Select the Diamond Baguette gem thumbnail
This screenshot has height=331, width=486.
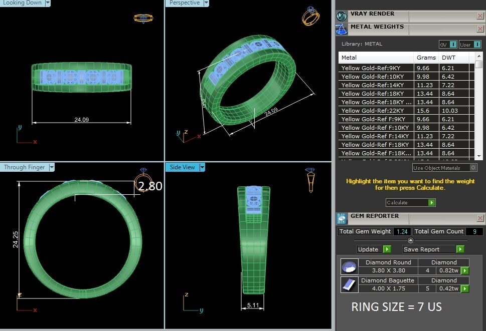tap(349, 284)
